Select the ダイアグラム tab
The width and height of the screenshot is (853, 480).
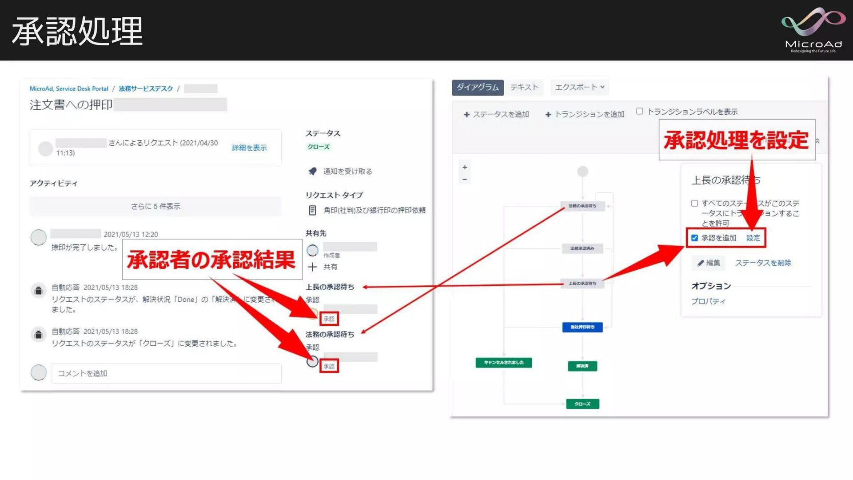click(478, 87)
